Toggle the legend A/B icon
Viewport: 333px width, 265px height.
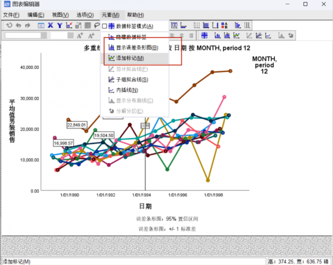pos(224,26)
